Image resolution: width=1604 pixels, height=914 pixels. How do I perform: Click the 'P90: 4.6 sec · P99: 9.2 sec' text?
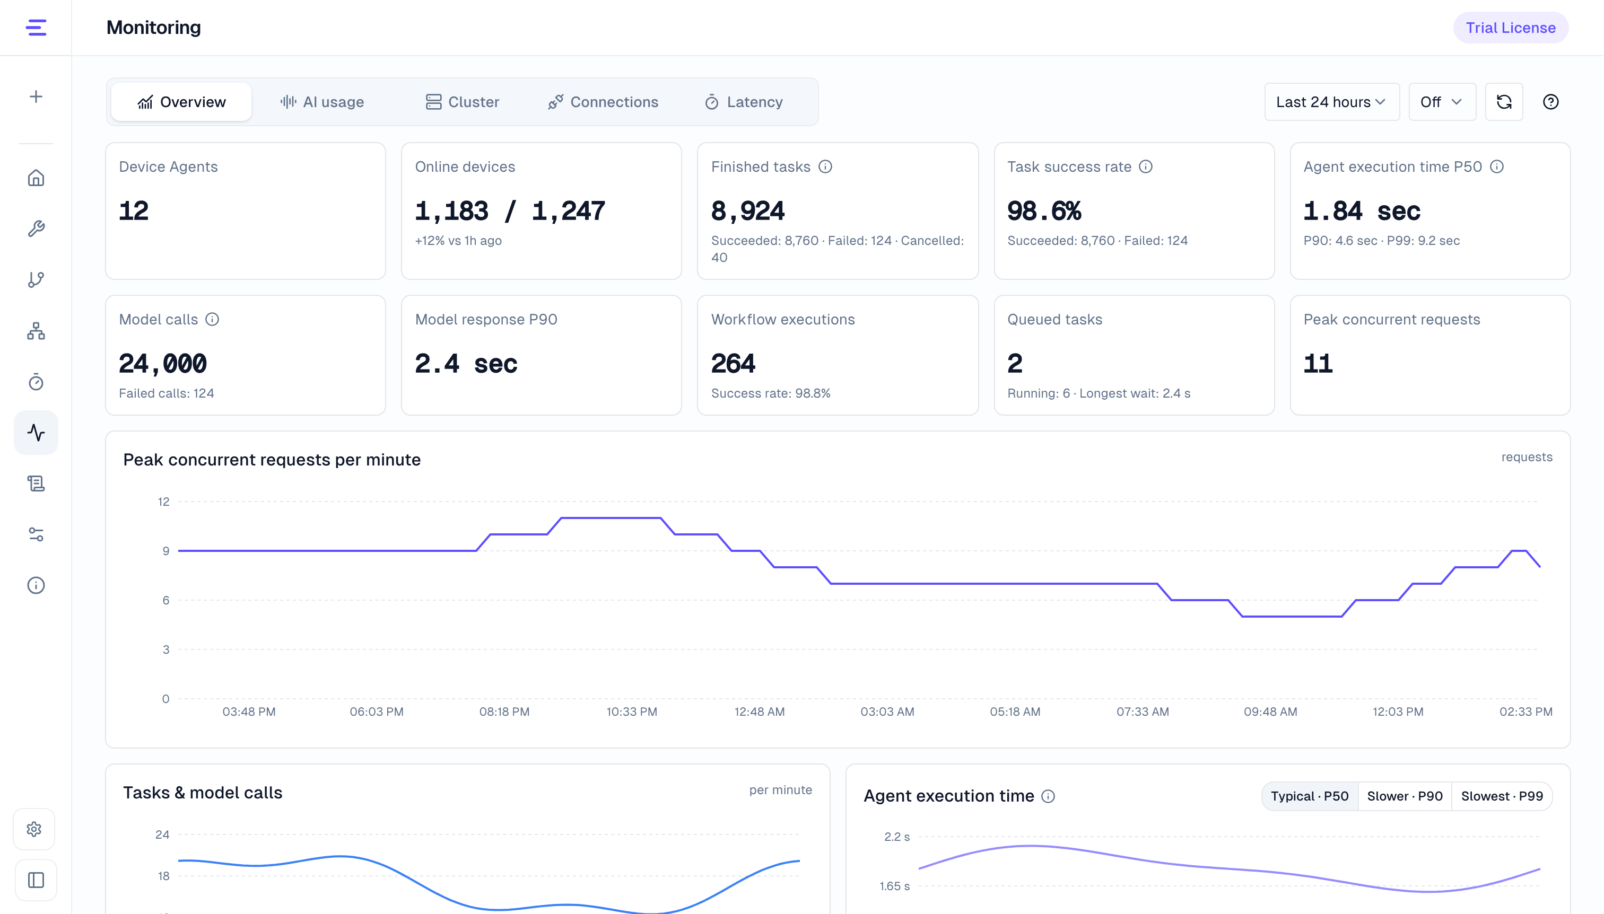[x=1382, y=240]
